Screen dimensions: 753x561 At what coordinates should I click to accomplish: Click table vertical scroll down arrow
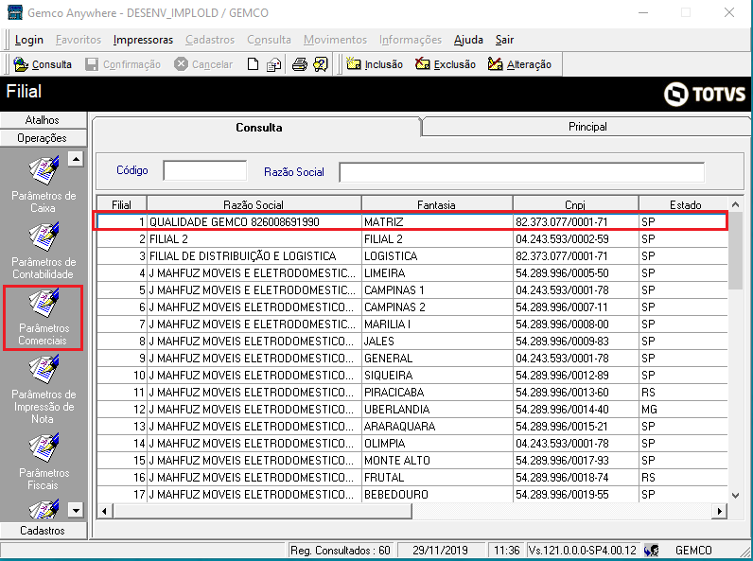[735, 495]
